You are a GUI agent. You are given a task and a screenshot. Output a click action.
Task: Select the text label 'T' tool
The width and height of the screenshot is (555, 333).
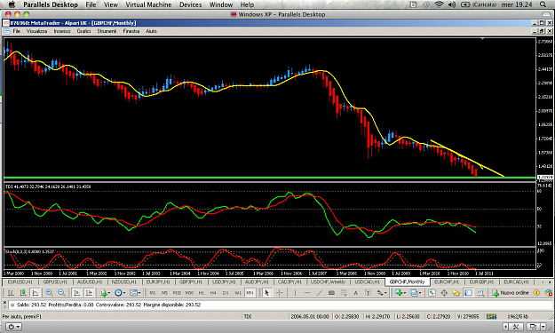coord(368,293)
